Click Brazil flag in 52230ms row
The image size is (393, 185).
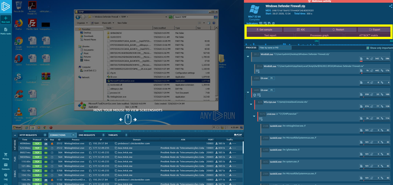click(46, 148)
